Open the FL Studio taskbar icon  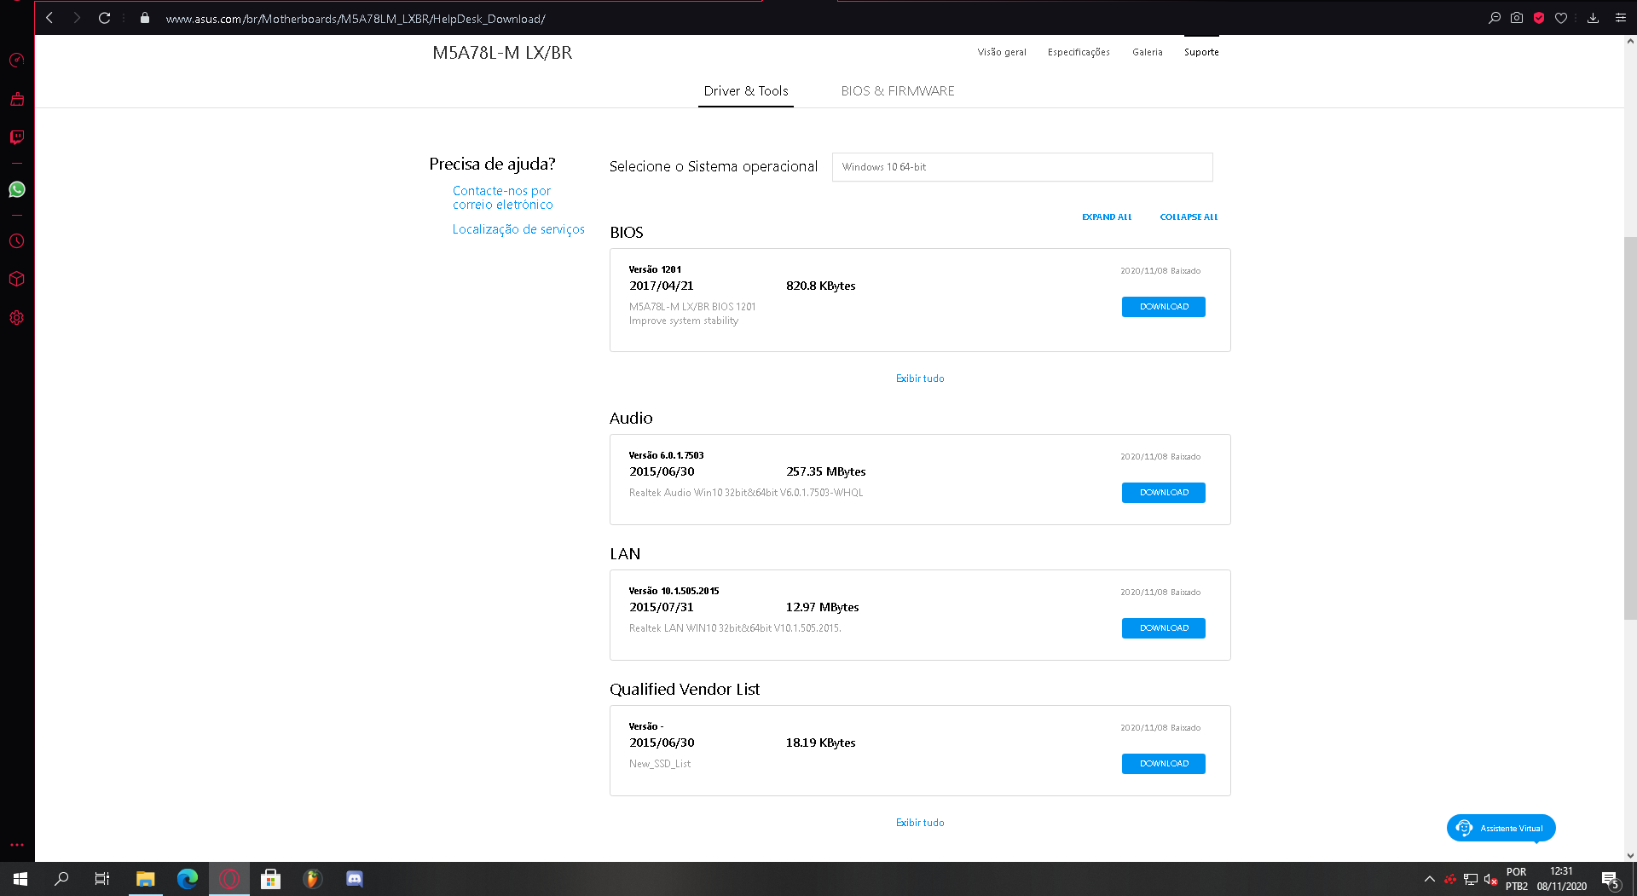click(313, 879)
